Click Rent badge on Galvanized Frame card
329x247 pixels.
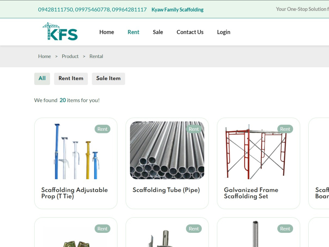coord(285,129)
